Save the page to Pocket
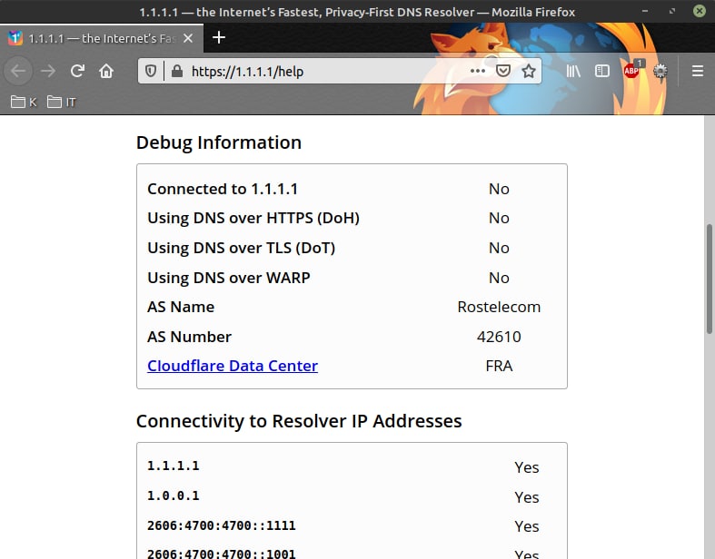The height and width of the screenshot is (559, 715). coord(503,71)
